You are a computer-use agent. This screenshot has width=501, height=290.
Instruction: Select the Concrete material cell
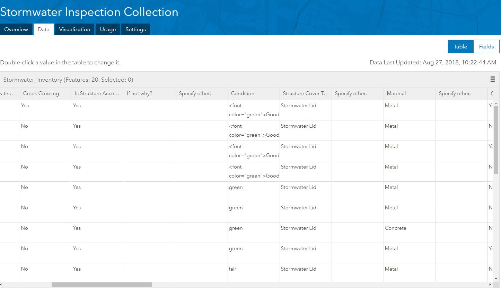[x=410, y=233]
